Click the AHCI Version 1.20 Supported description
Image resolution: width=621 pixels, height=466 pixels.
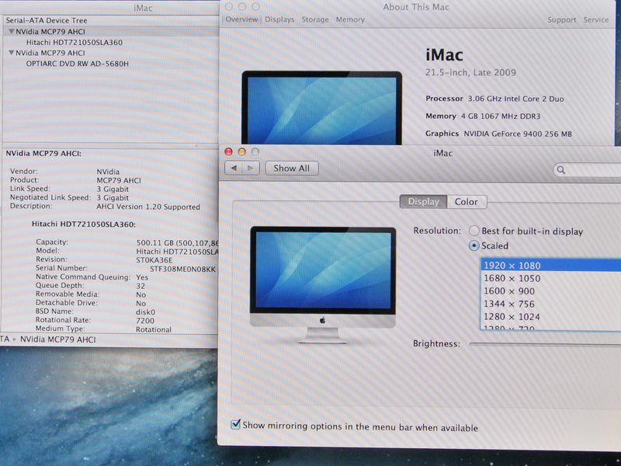[x=148, y=207]
